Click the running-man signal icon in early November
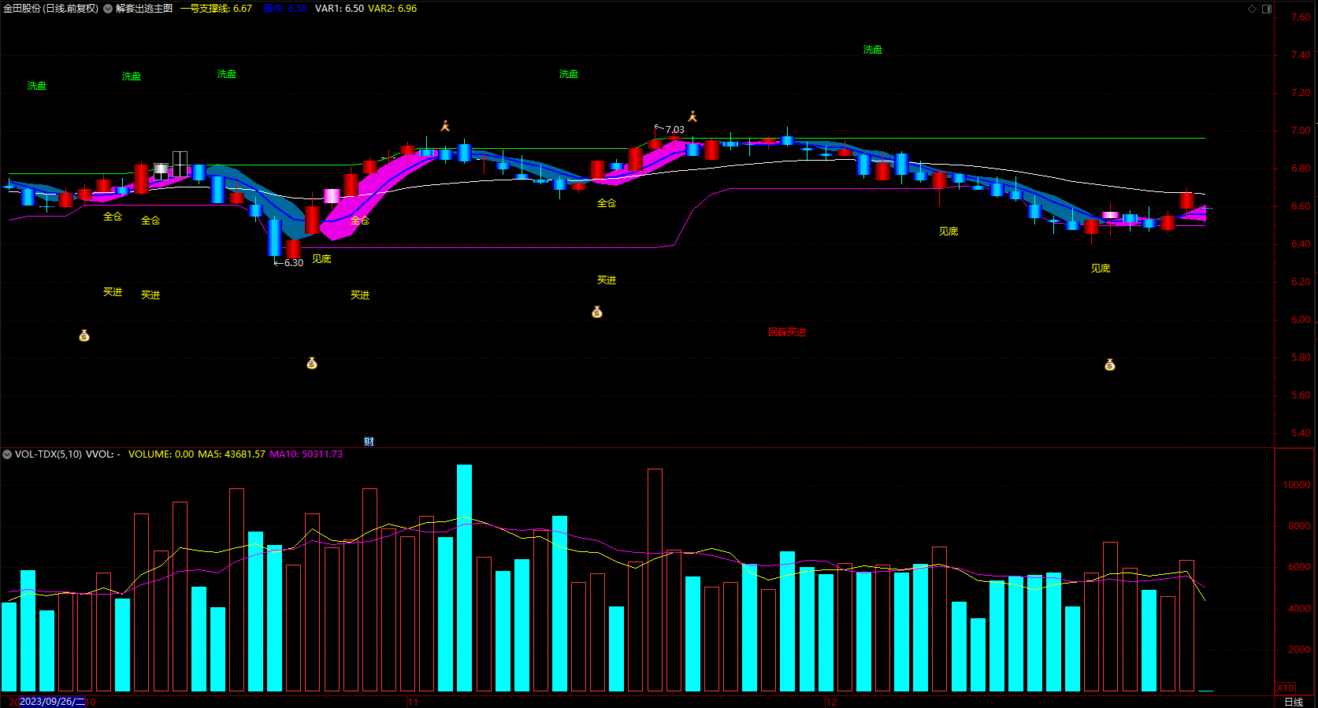The height and width of the screenshot is (708, 1318). [445, 126]
